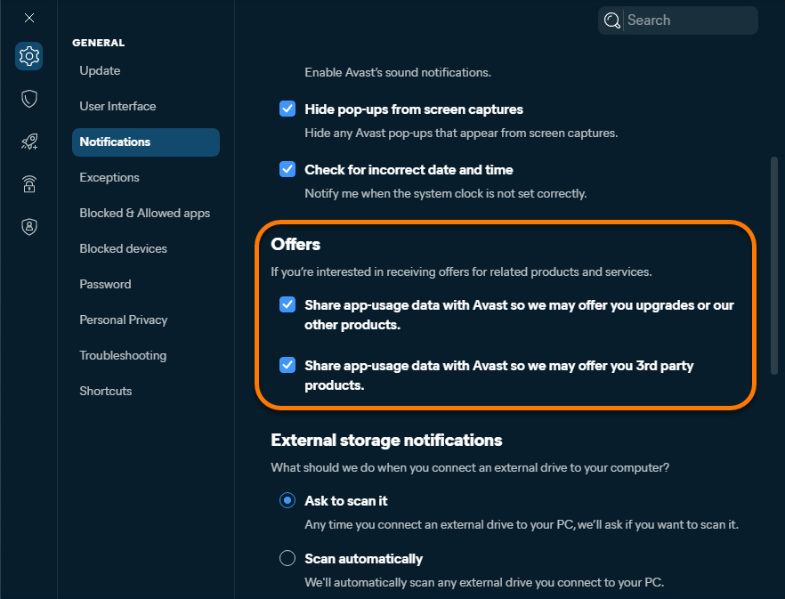Close the settings window with X
Screen dimensions: 785x599
tap(29, 18)
